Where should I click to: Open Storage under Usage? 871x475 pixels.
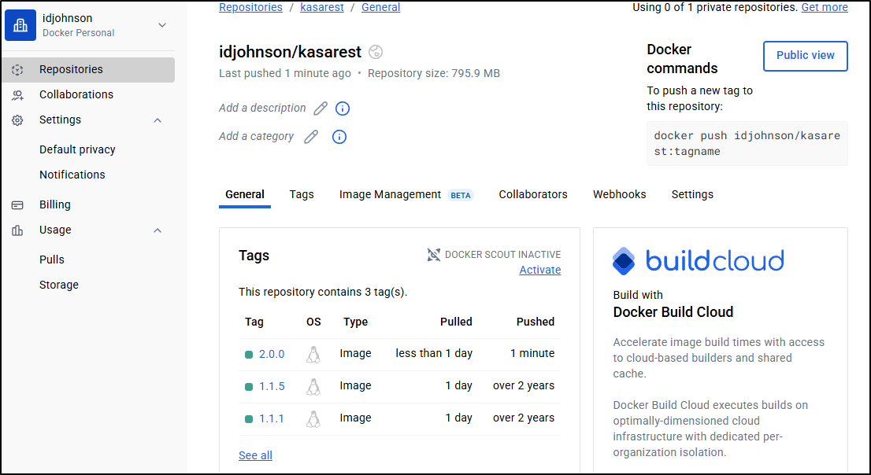59,285
